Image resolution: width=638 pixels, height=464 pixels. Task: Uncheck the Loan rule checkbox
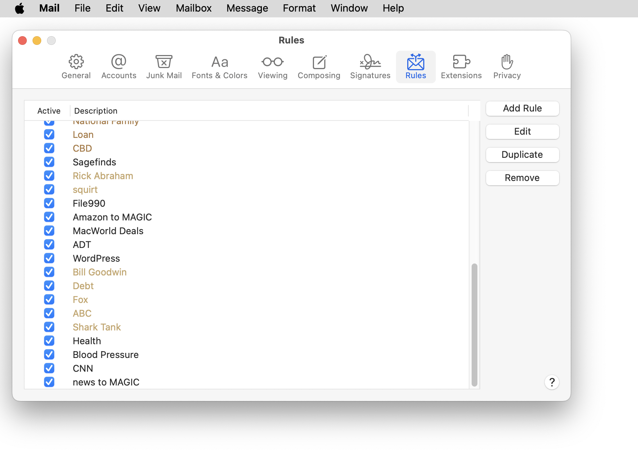49,135
